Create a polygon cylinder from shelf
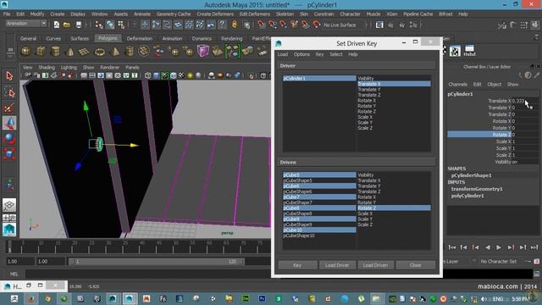Screen dimensions: 542x305 click(55, 52)
